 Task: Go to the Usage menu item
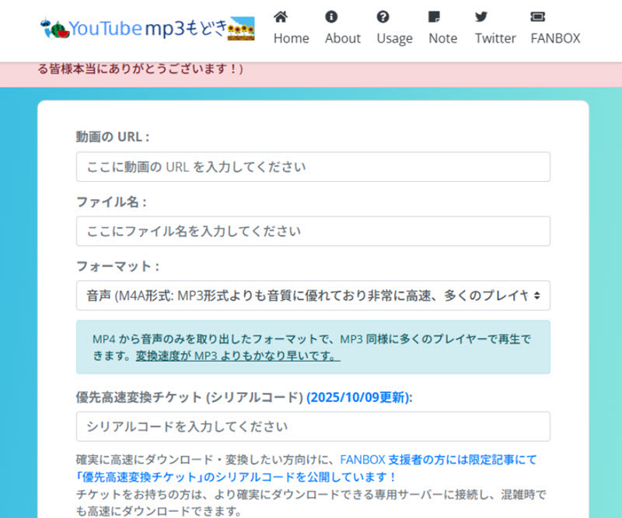[394, 38]
